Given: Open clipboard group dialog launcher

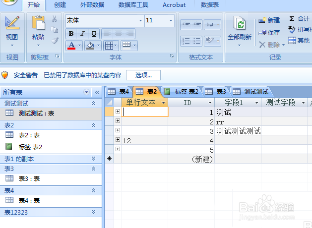Looking at the screenshot, I should pos(58,56).
